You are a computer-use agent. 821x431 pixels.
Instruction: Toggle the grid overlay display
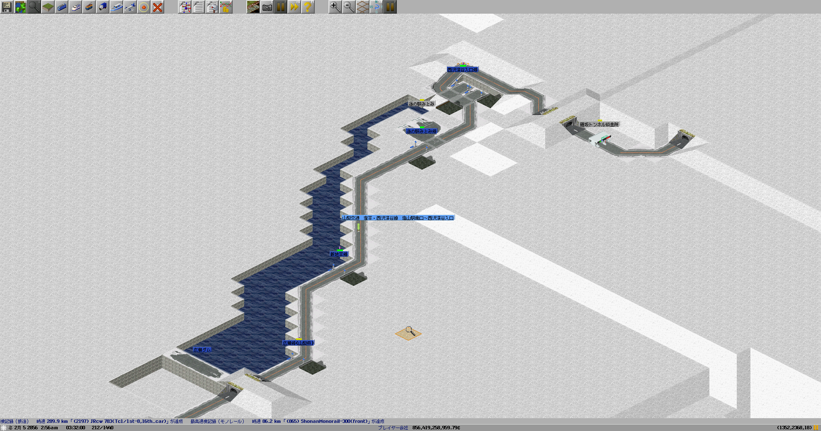point(363,7)
